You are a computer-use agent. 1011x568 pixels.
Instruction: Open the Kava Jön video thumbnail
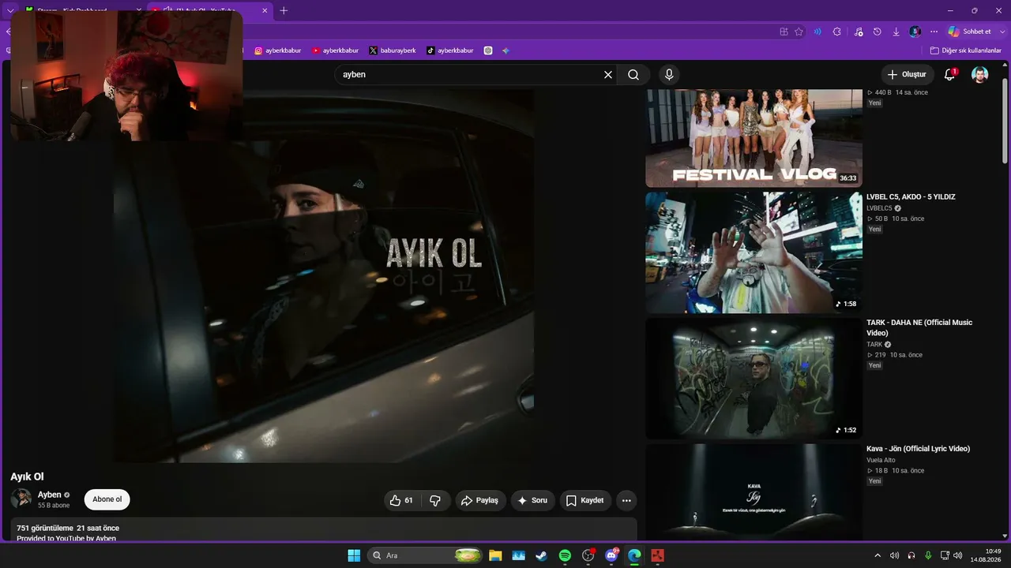point(754,492)
